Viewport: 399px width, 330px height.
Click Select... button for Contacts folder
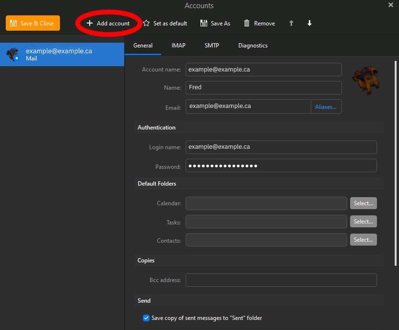click(x=364, y=240)
